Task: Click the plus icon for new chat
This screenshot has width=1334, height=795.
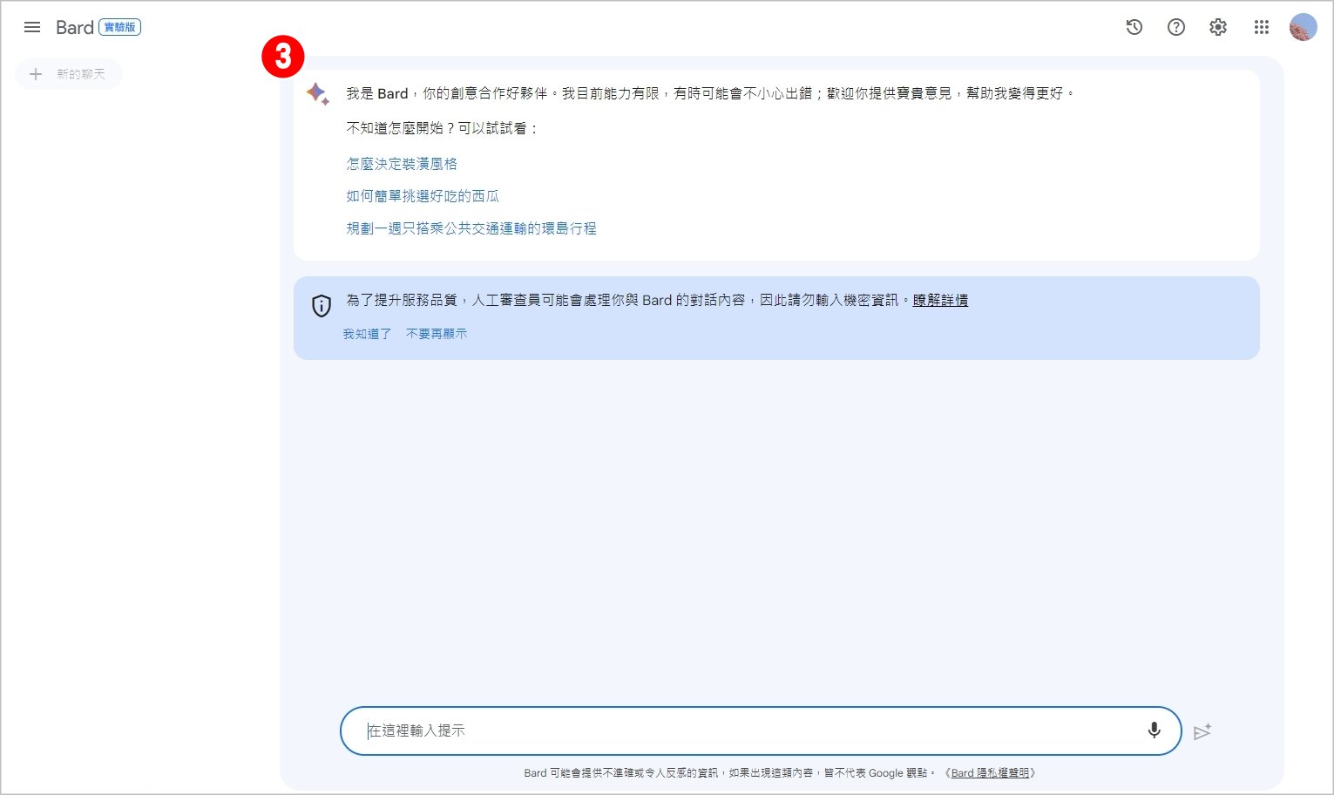Action: click(x=36, y=74)
